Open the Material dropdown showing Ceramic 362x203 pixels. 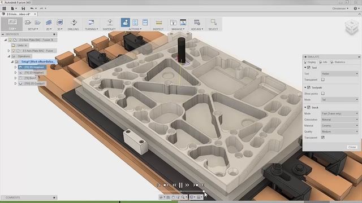click(339, 126)
